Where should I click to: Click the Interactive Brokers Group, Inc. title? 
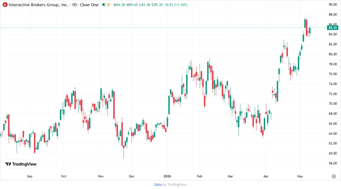point(38,5)
